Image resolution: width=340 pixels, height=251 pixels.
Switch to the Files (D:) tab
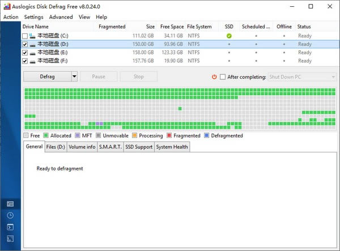point(56,147)
